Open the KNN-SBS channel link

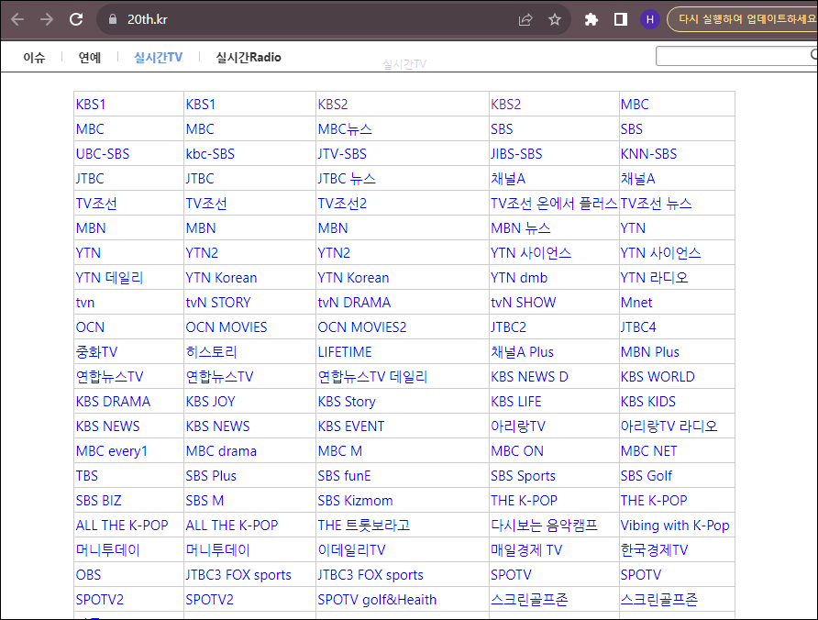pyautogui.click(x=648, y=154)
